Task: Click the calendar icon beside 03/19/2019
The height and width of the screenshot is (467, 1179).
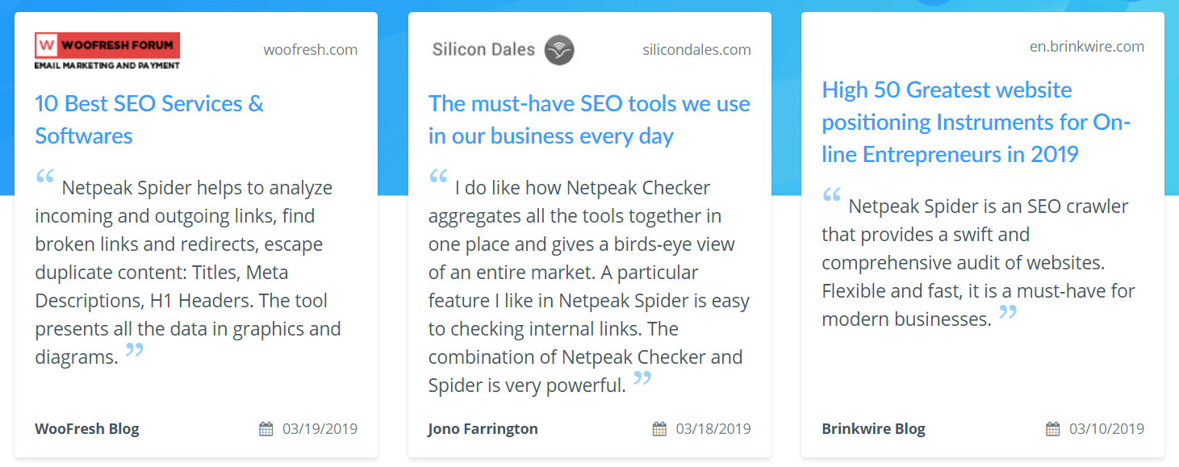Action: click(x=266, y=429)
